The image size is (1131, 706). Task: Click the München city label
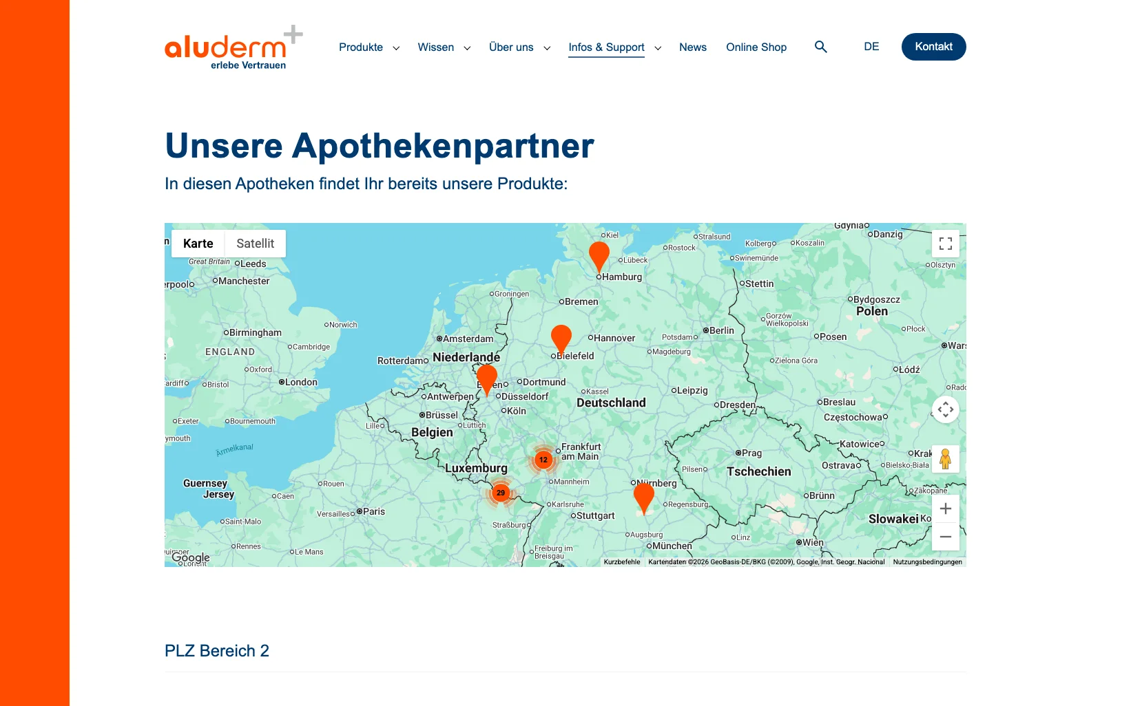pyautogui.click(x=672, y=546)
